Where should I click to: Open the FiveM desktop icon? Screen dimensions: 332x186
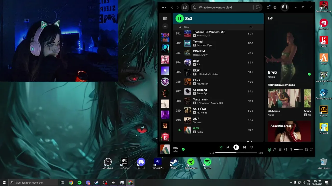(x=323, y=59)
